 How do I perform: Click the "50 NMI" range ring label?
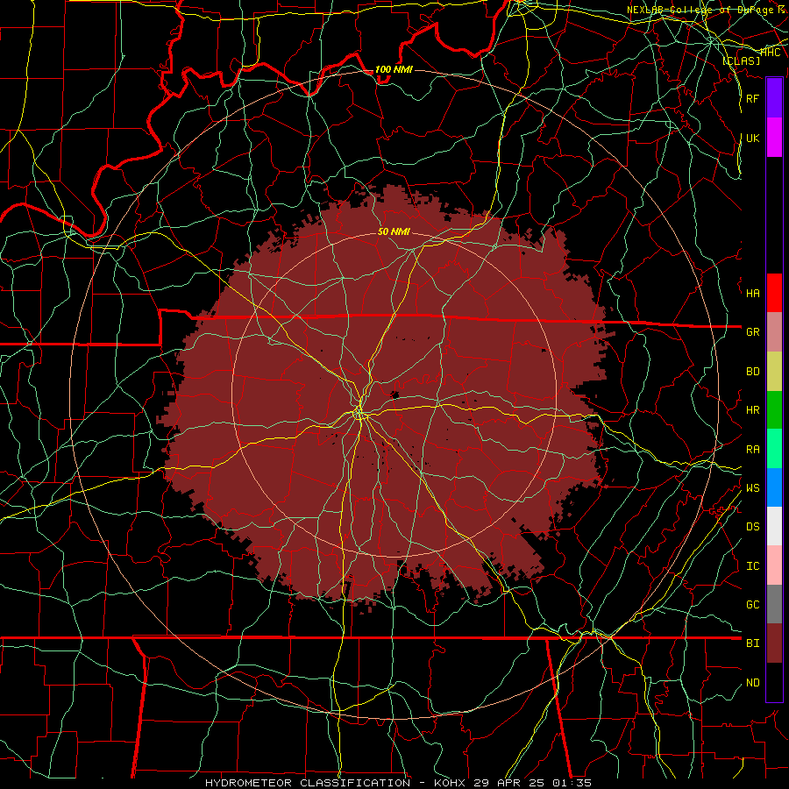394,232
